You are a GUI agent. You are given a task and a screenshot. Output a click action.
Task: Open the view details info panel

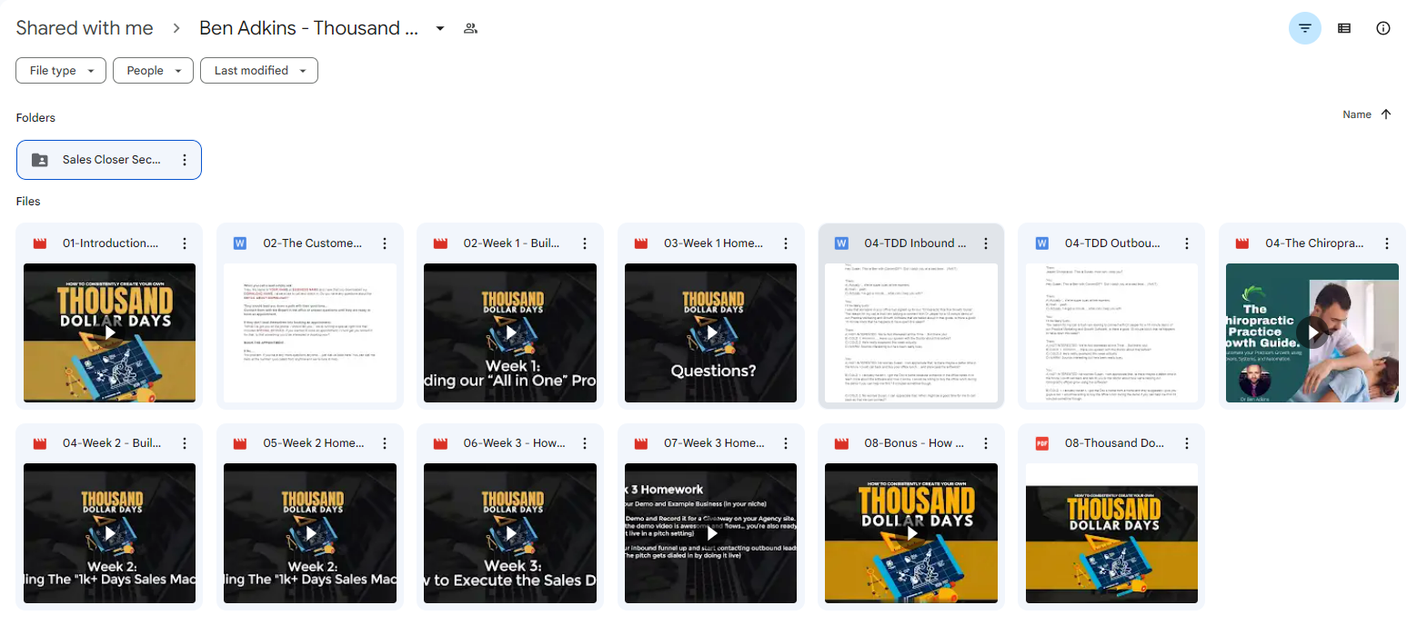pos(1383,28)
